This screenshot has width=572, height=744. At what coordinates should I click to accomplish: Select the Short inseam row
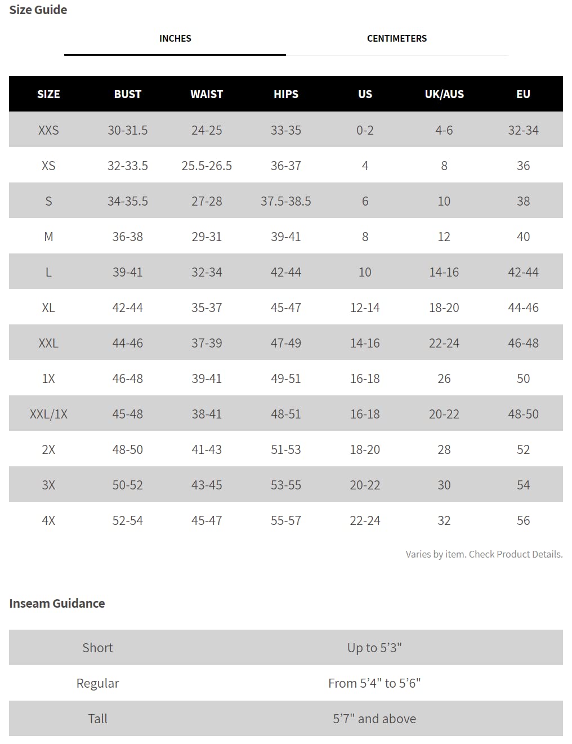[286, 648]
